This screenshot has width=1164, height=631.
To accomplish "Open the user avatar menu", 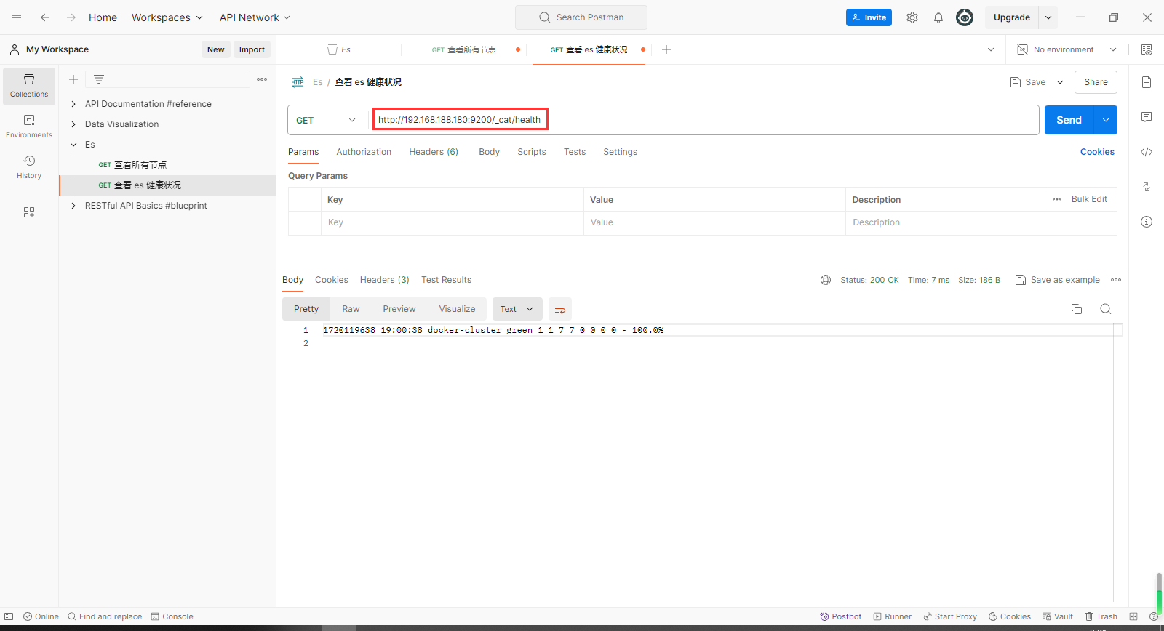I will click(965, 17).
